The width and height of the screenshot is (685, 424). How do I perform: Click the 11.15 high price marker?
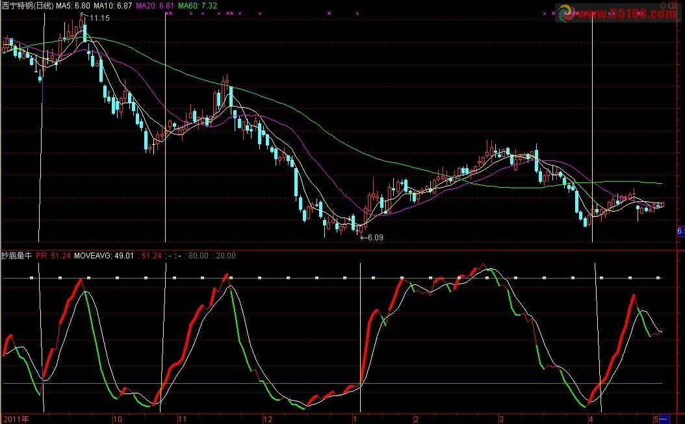[x=97, y=18]
